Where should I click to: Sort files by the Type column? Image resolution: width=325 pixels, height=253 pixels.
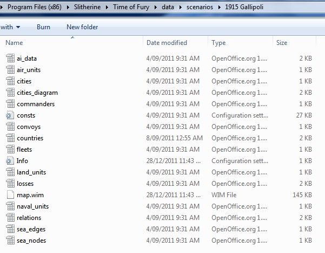218,43
